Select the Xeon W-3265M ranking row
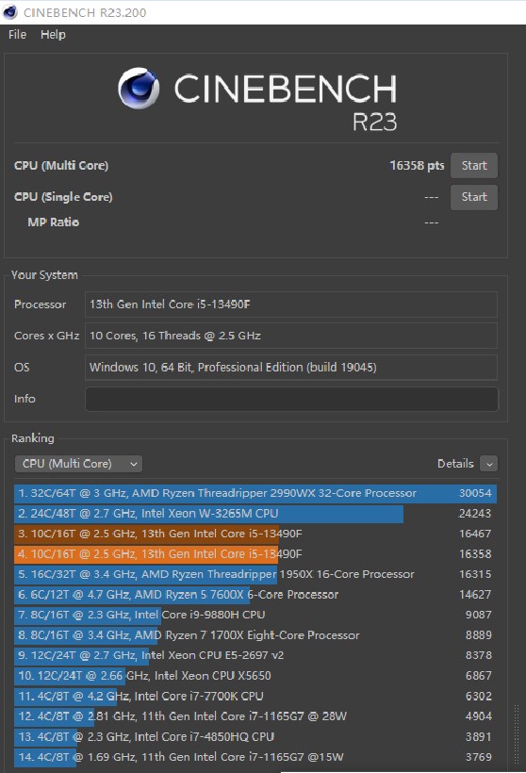 255,513
